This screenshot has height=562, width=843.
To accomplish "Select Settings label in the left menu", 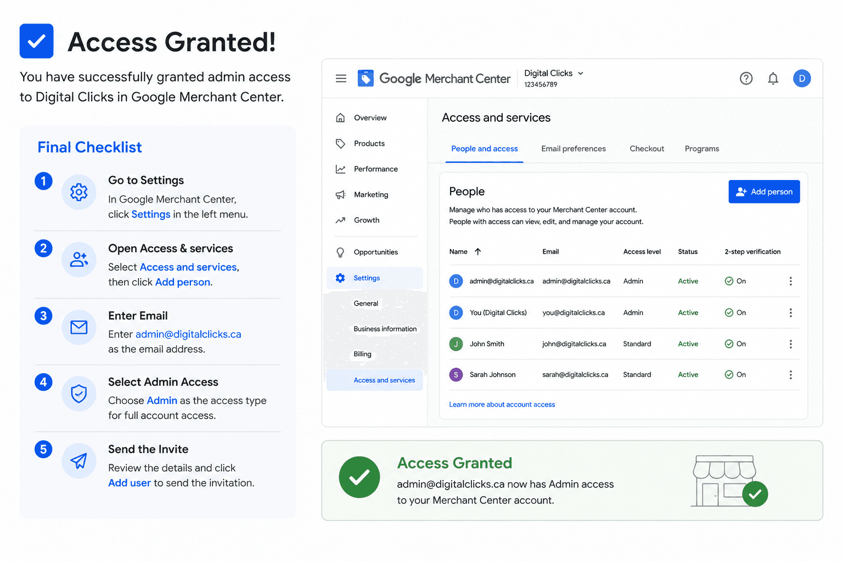I will click(367, 278).
